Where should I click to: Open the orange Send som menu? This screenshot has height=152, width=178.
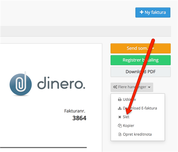point(140,49)
